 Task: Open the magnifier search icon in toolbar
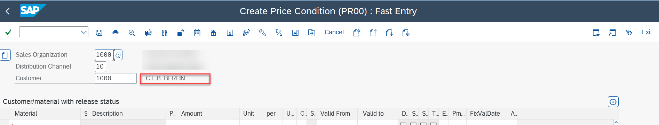tap(132, 33)
